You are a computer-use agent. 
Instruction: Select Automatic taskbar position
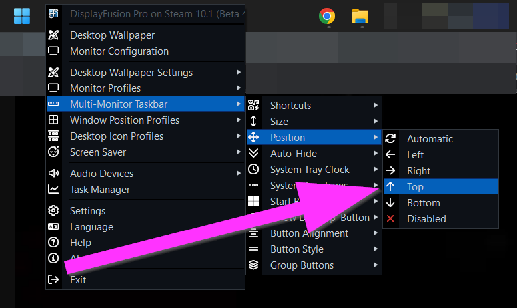[x=430, y=139]
